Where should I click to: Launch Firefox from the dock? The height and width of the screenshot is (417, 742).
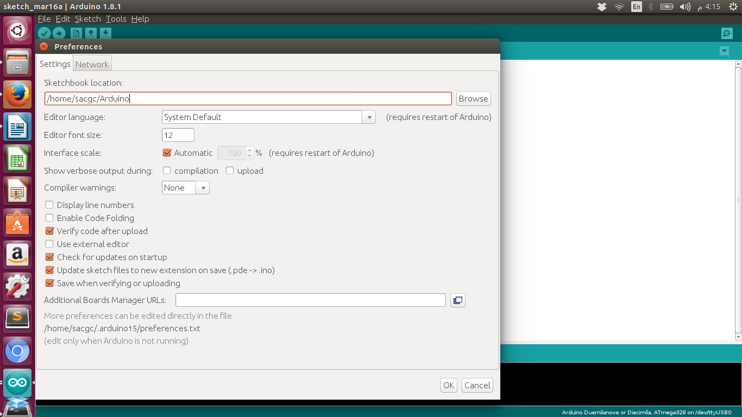(17, 94)
